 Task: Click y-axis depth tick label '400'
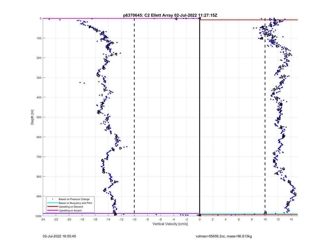(x=39, y=97)
